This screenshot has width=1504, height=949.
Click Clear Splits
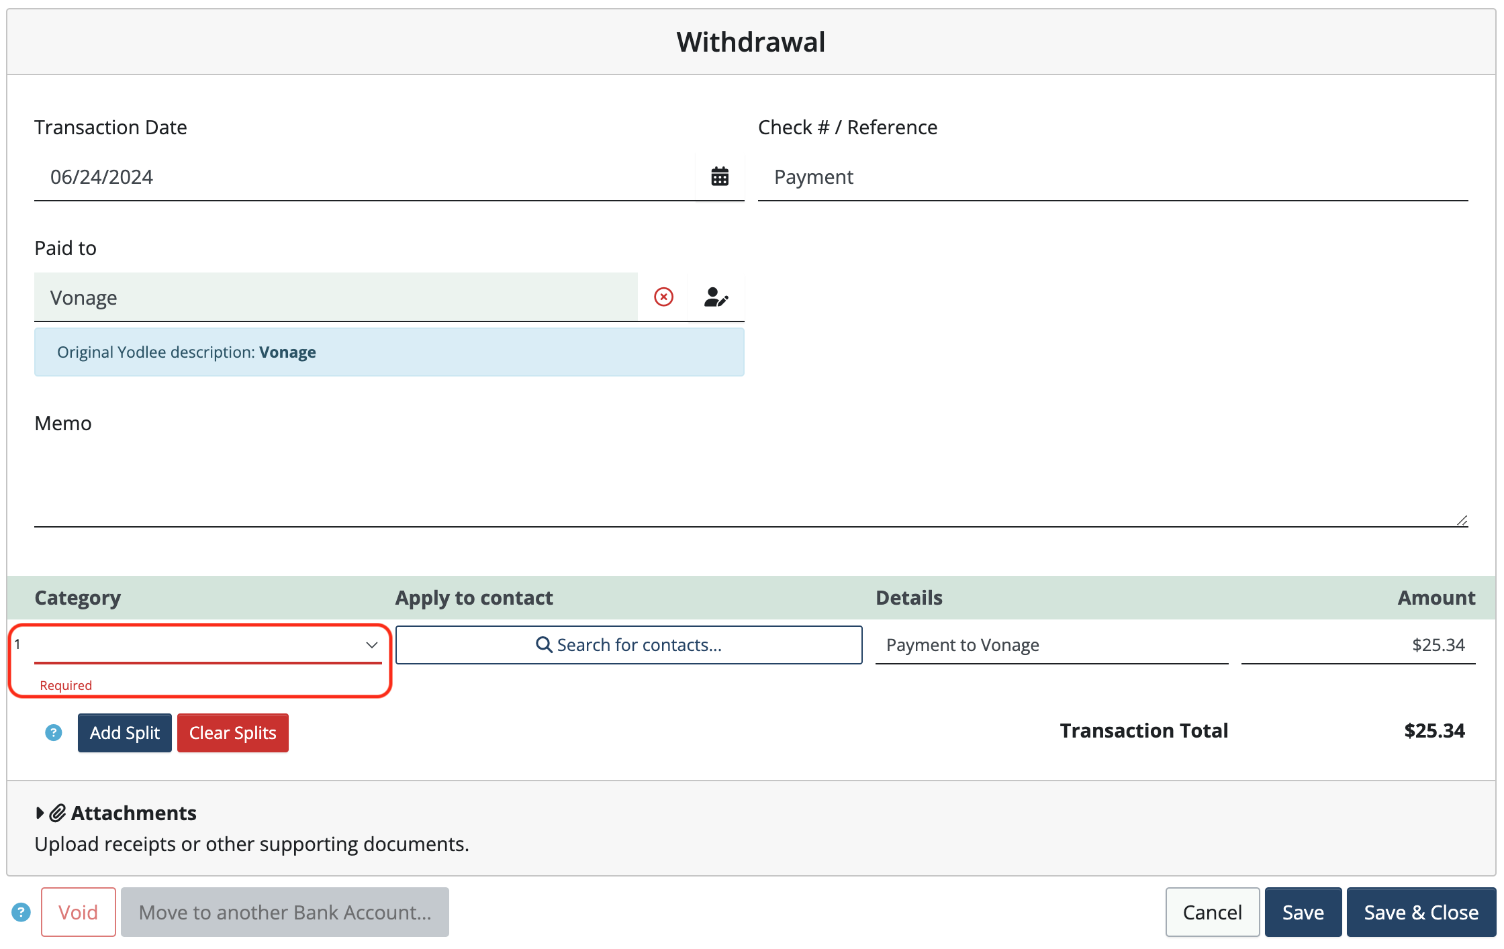(x=232, y=732)
